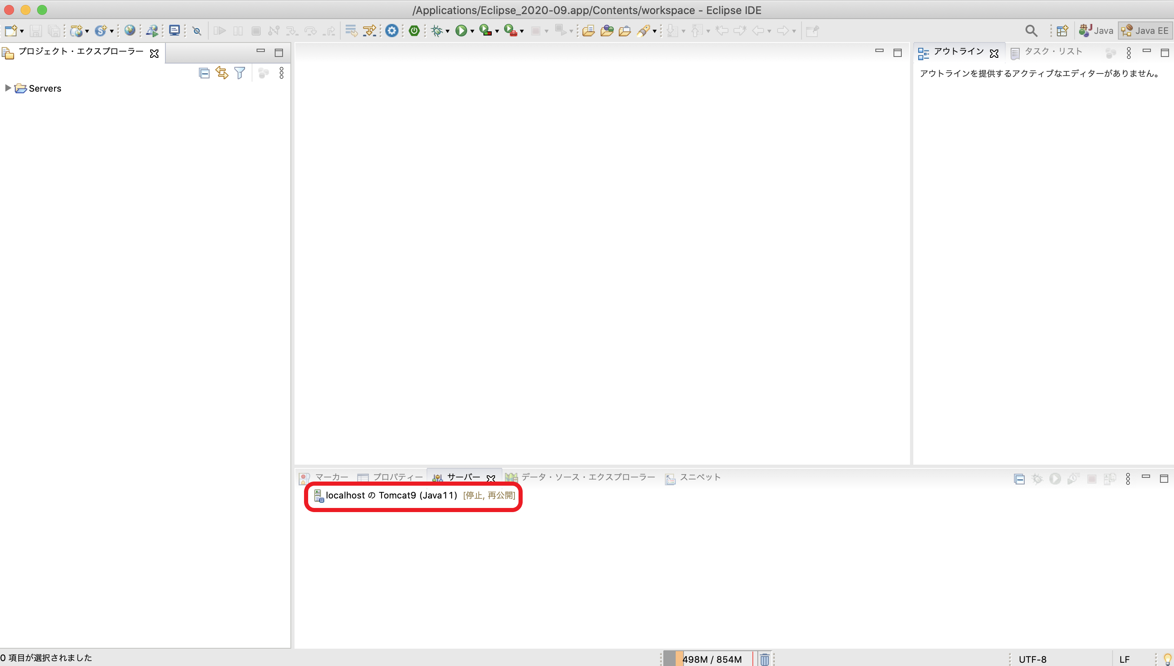The height and width of the screenshot is (666, 1174).
Task: Switch to the スニペット tab
Action: click(x=693, y=477)
